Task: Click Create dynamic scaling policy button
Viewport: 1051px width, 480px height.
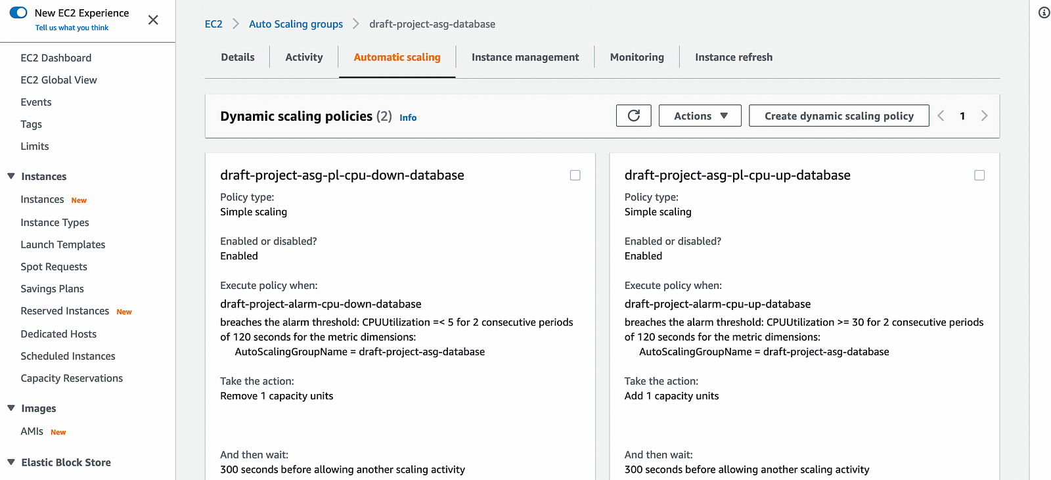Action: [839, 116]
